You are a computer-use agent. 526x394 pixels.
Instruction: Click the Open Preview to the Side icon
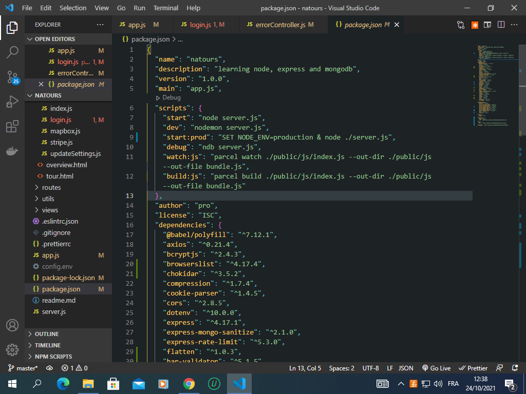point(487,25)
